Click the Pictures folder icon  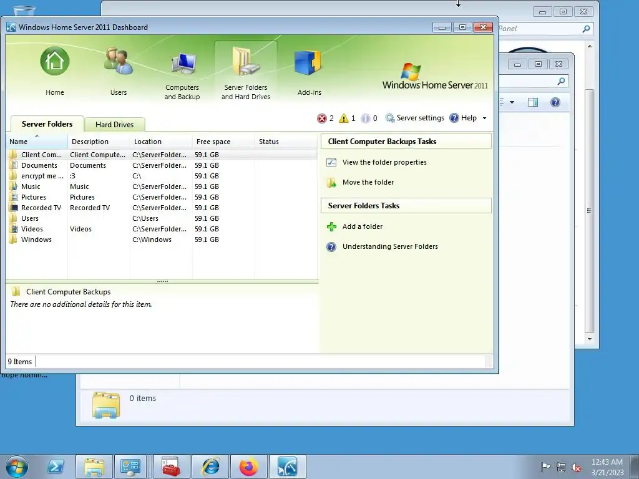click(14, 197)
